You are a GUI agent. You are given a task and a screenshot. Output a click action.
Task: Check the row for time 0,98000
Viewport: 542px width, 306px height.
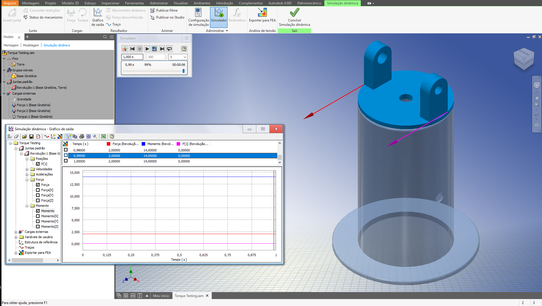(x=66, y=150)
